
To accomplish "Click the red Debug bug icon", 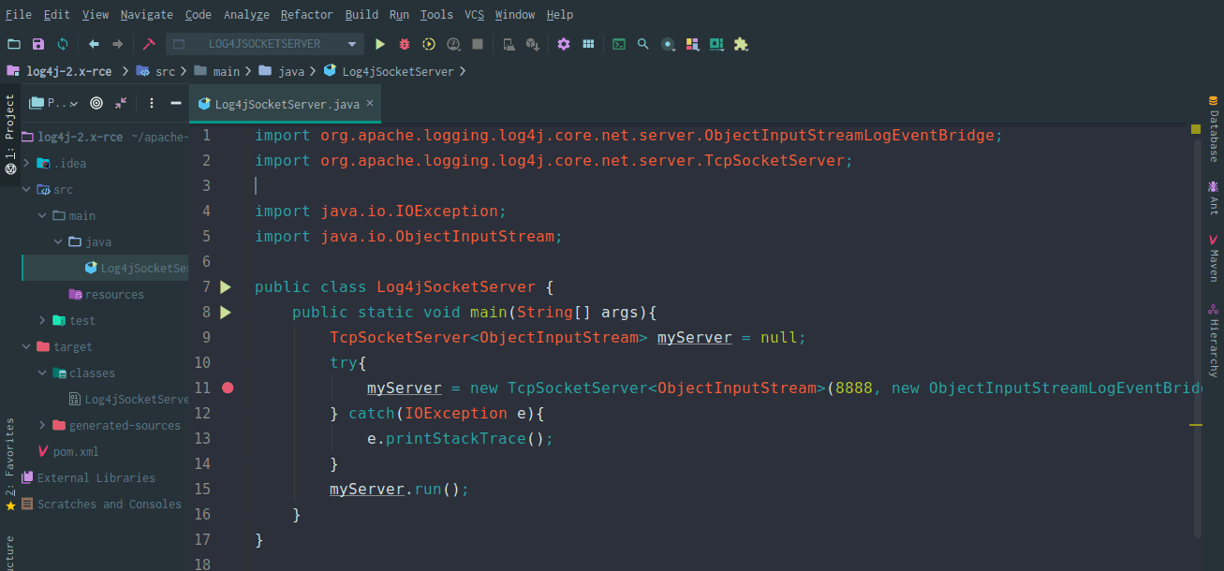I will (x=405, y=44).
